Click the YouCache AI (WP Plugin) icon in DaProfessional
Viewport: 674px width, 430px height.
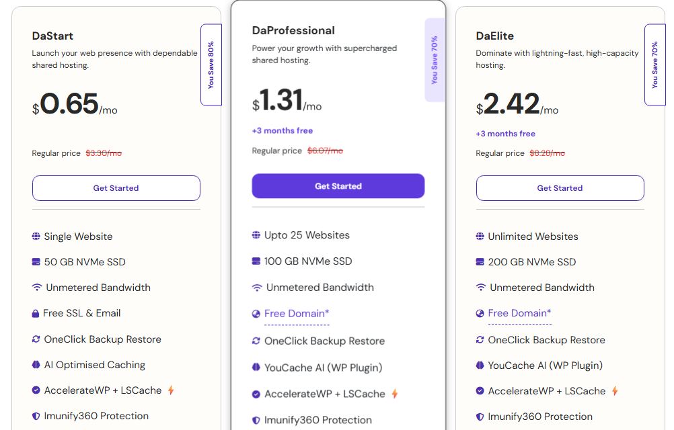click(258, 367)
